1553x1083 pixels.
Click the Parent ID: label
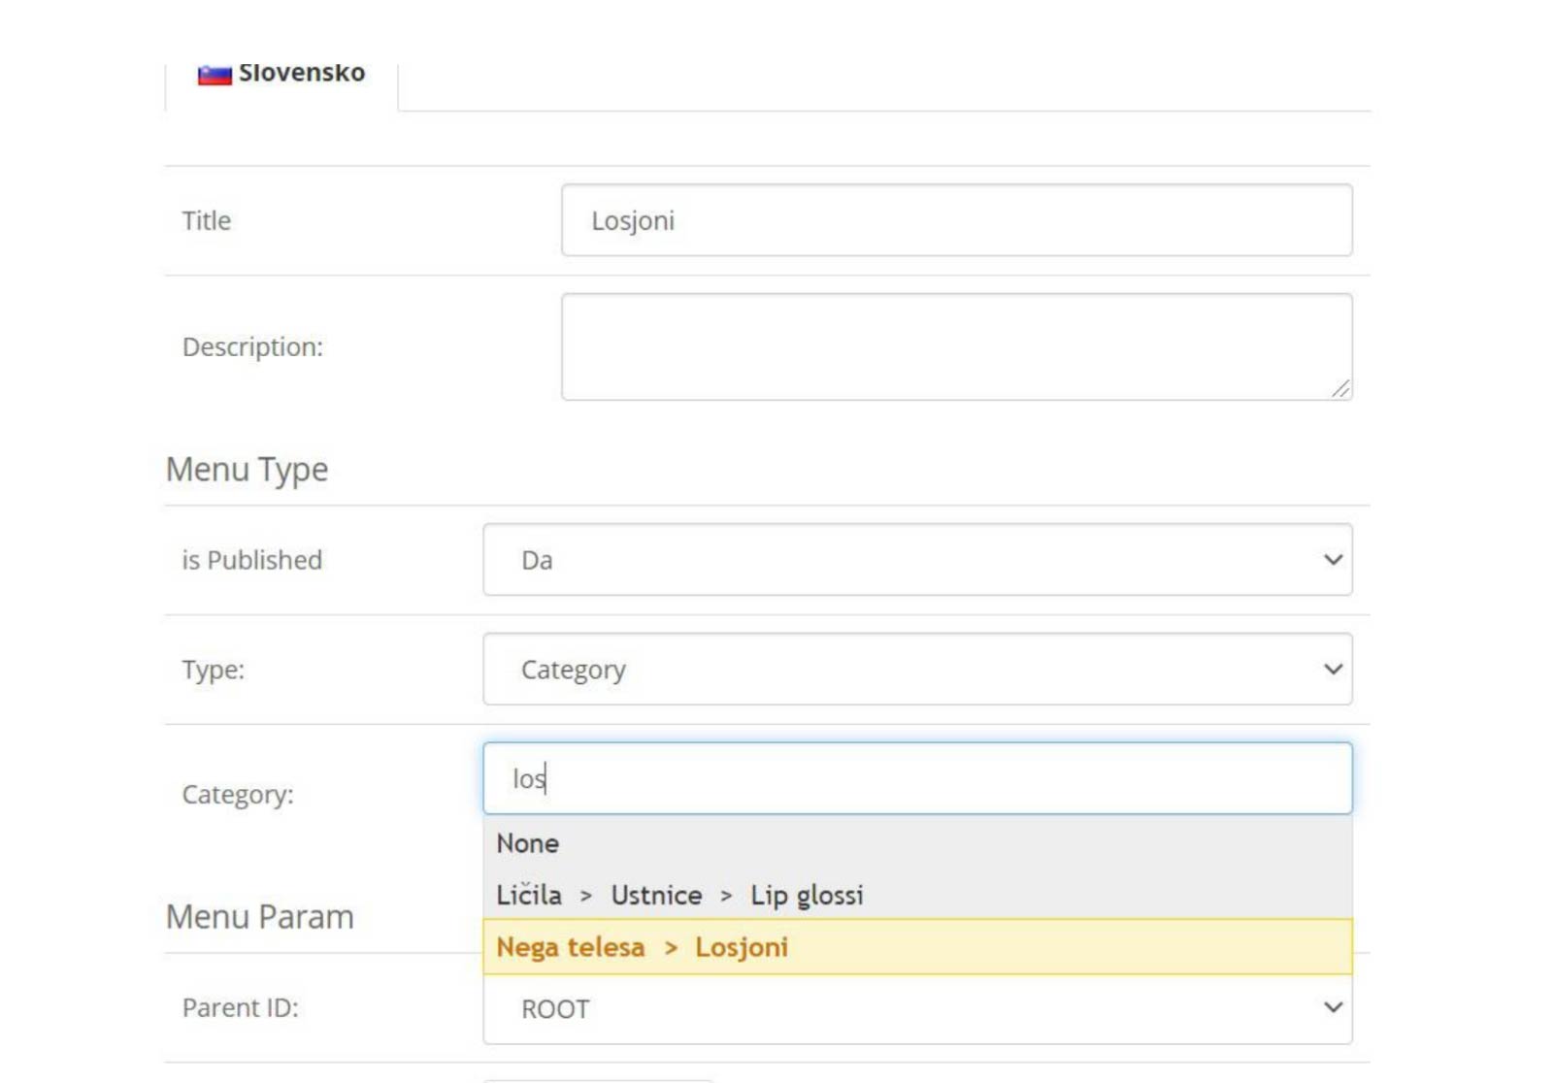coord(241,1008)
